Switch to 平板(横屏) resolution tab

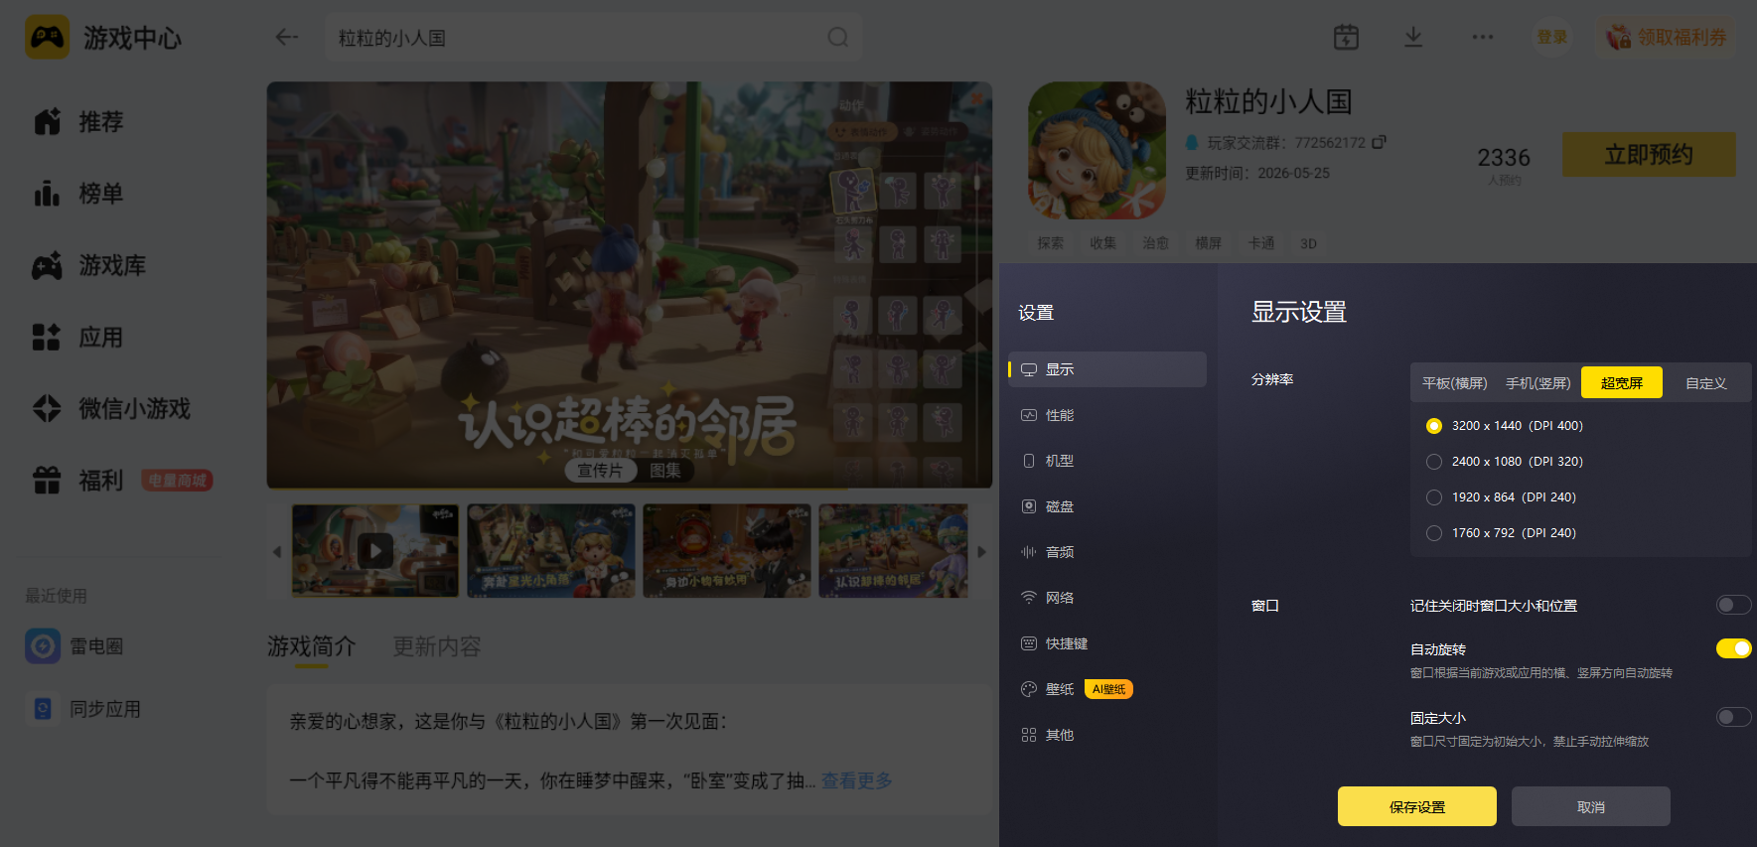1454,383
